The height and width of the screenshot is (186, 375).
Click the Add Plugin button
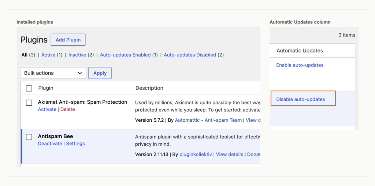68,39
